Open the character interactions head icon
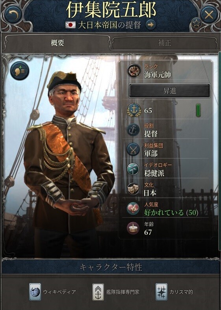The height and width of the screenshot is (310, 221). pyautogui.click(x=20, y=71)
